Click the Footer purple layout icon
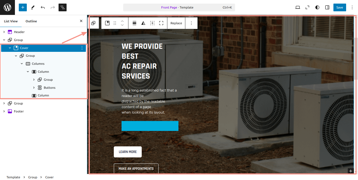This screenshot has width=358, height=180. [x=10, y=111]
